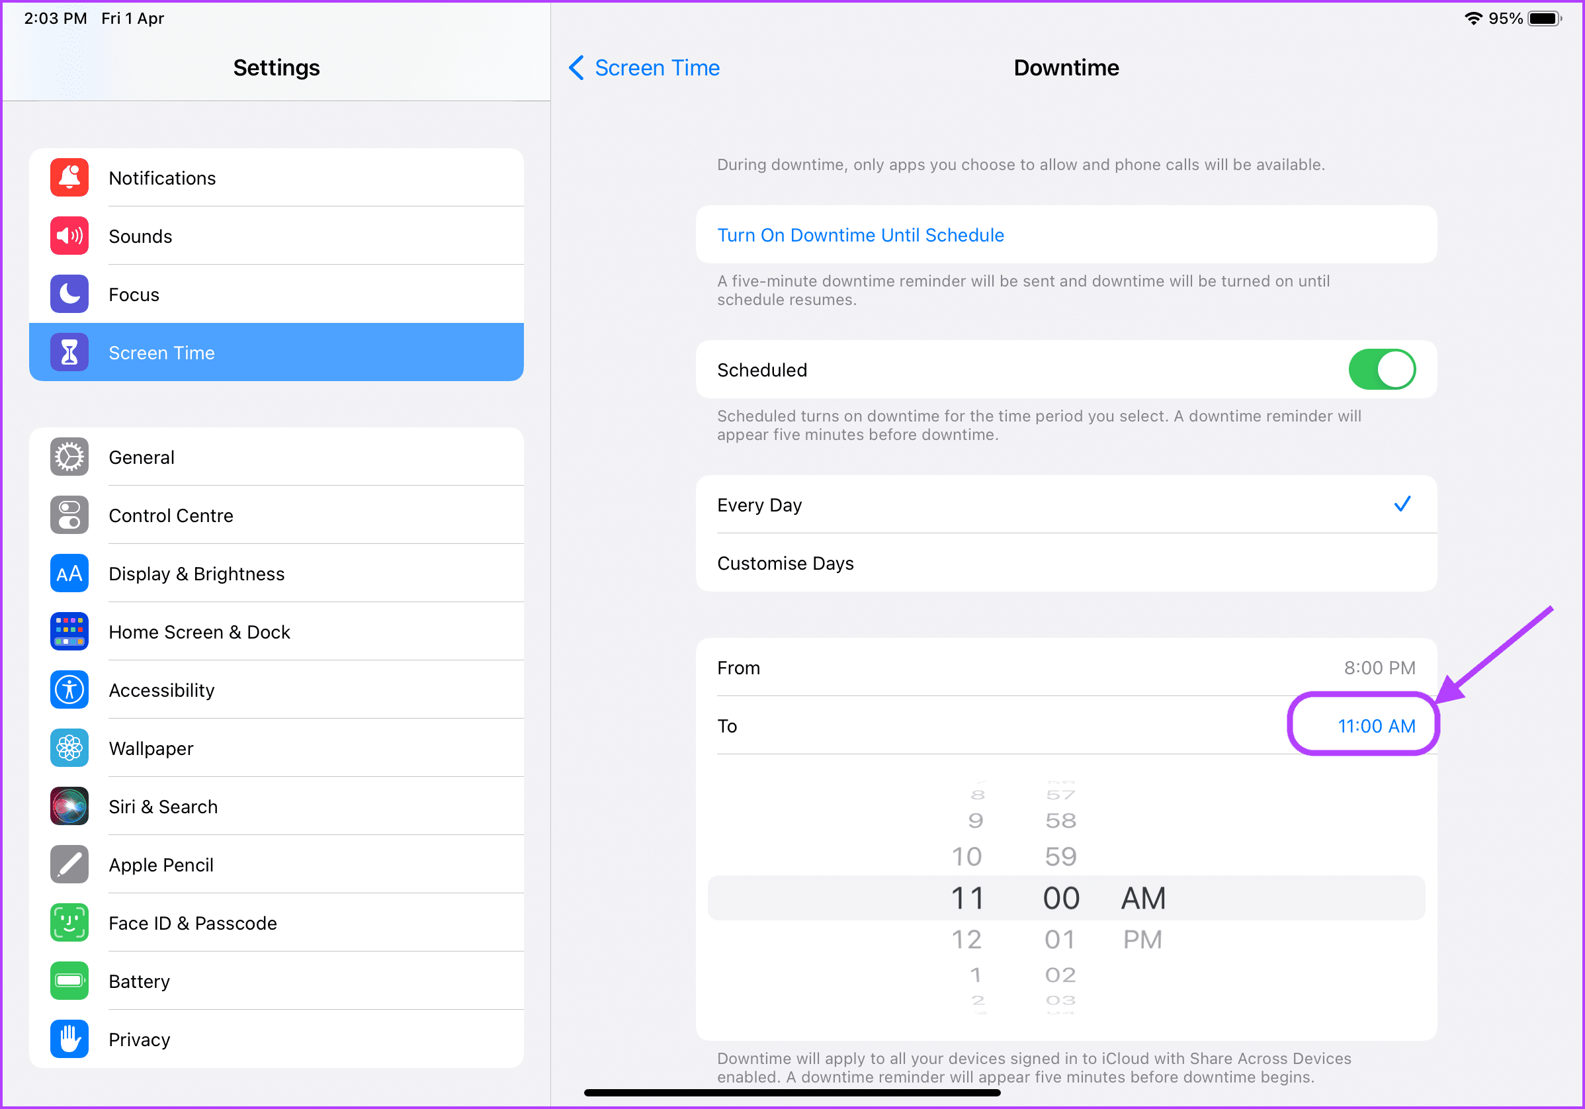Tap the Face ID & Passcode icon
This screenshot has height=1109, width=1585.
pos(69,922)
